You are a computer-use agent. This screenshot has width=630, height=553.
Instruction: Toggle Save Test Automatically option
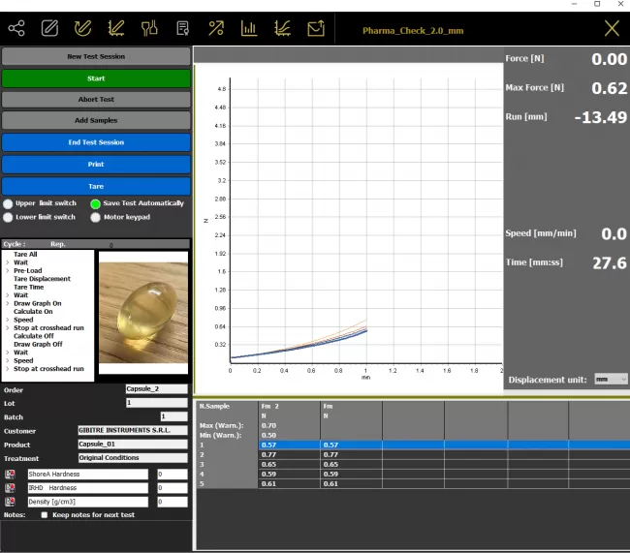[96, 204]
